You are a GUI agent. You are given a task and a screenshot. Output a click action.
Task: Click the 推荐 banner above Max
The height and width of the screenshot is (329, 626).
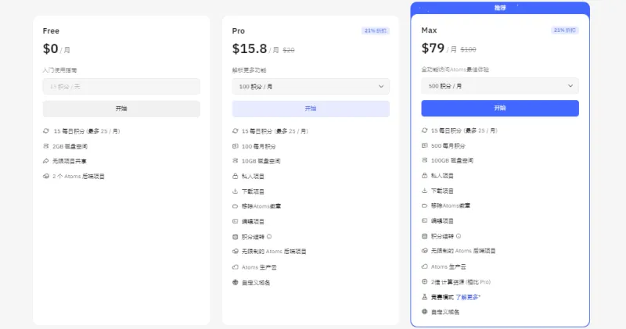pyautogui.click(x=500, y=8)
